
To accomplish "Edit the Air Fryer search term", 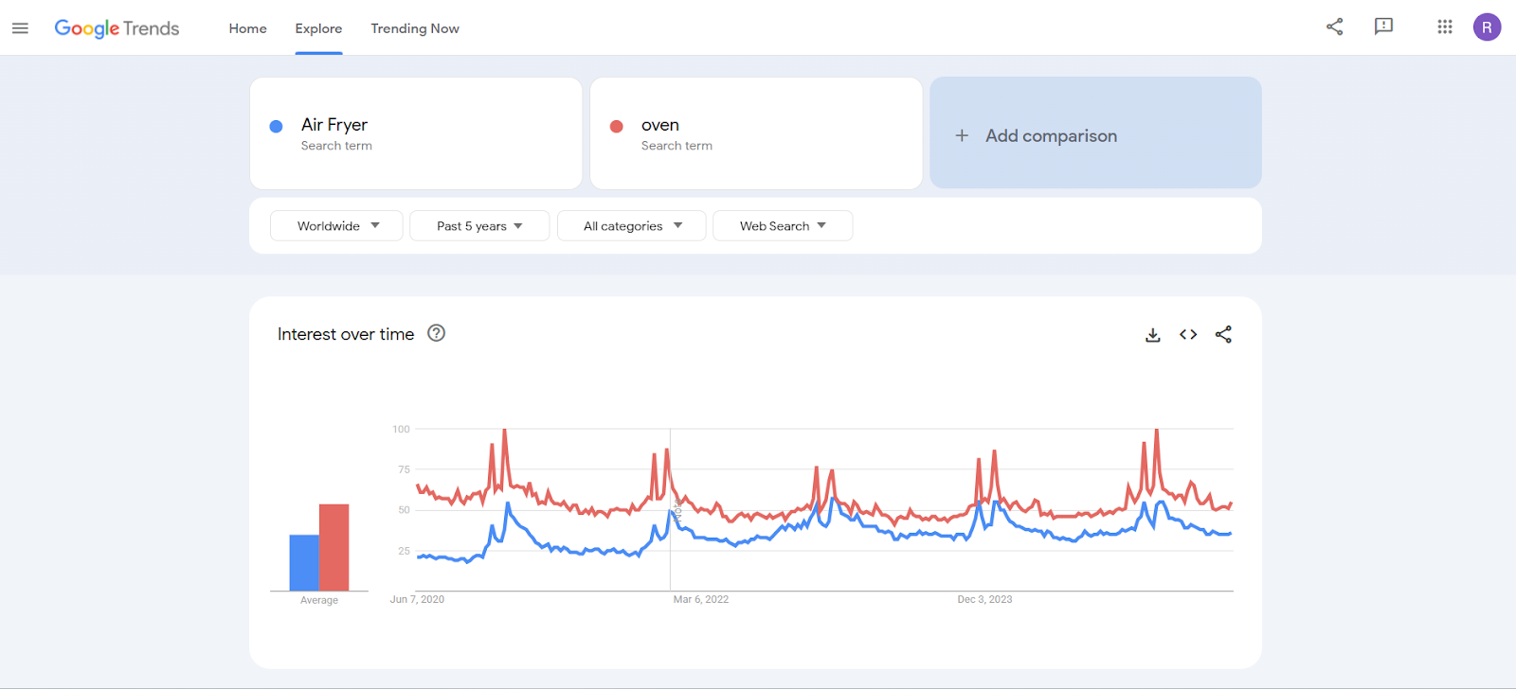I will click(415, 133).
